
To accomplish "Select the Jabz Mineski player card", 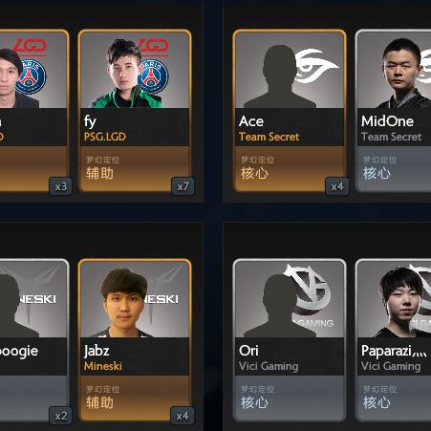I will tap(135, 340).
